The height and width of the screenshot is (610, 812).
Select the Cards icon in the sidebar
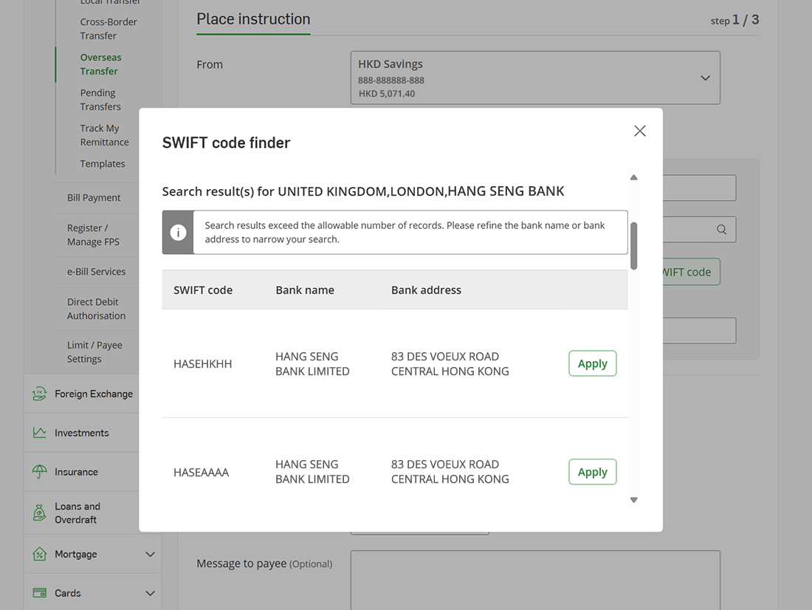(x=40, y=592)
